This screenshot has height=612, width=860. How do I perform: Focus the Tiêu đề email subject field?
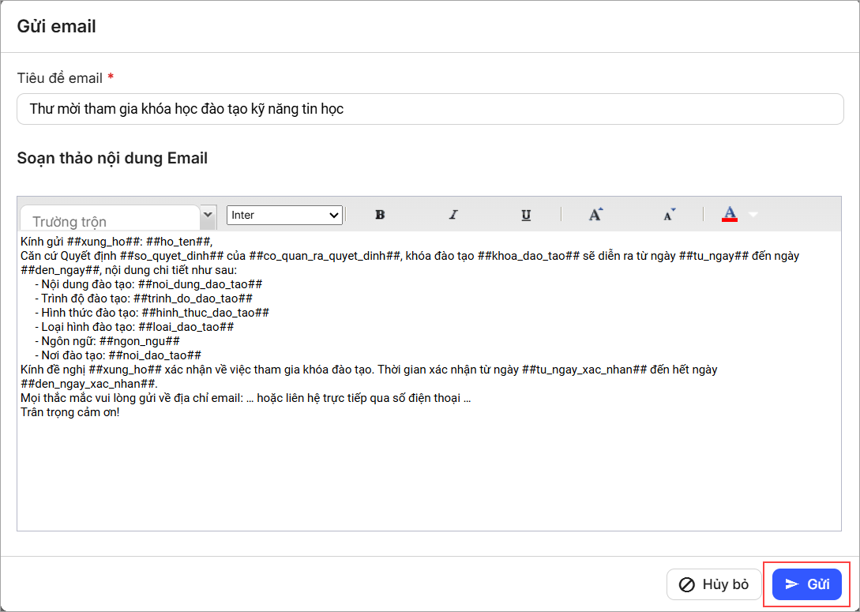(x=430, y=109)
